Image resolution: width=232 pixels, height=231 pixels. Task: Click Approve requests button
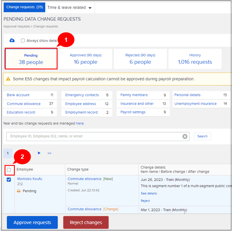[32, 222]
